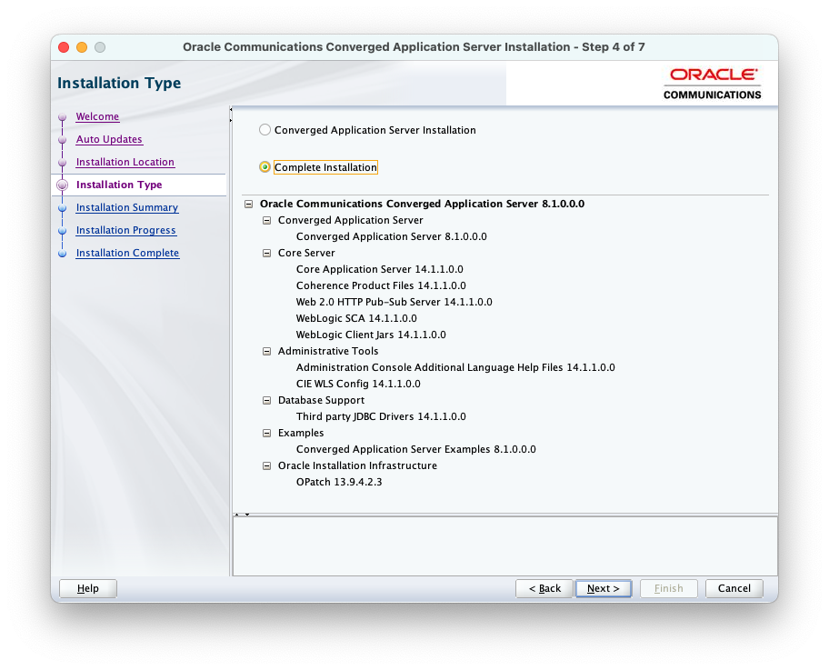Select Converged Application Server Examples 8.1.0.0.0
The image size is (829, 670).
(415, 449)
